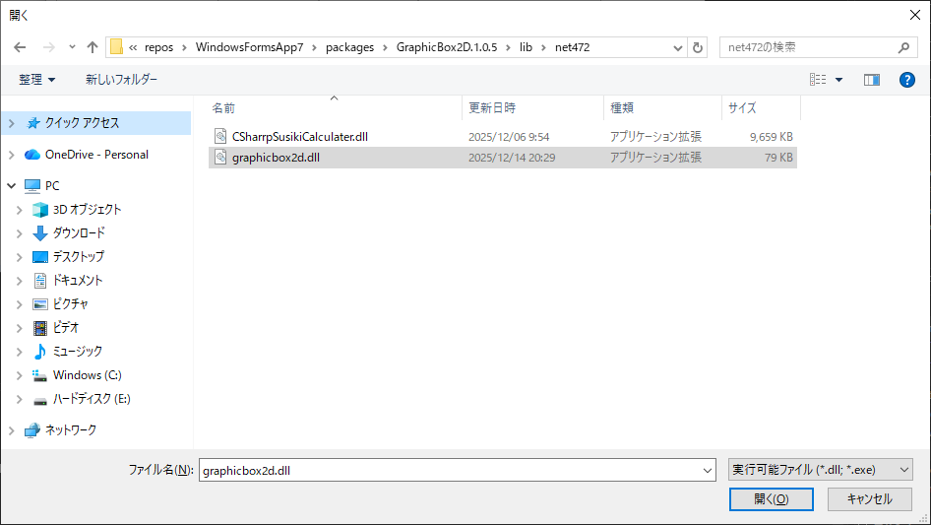Open view options dropdown arrow
Image resolution: width=931 pixels, height=525 pixels.
pyautogui.click(x=838, y=80)
